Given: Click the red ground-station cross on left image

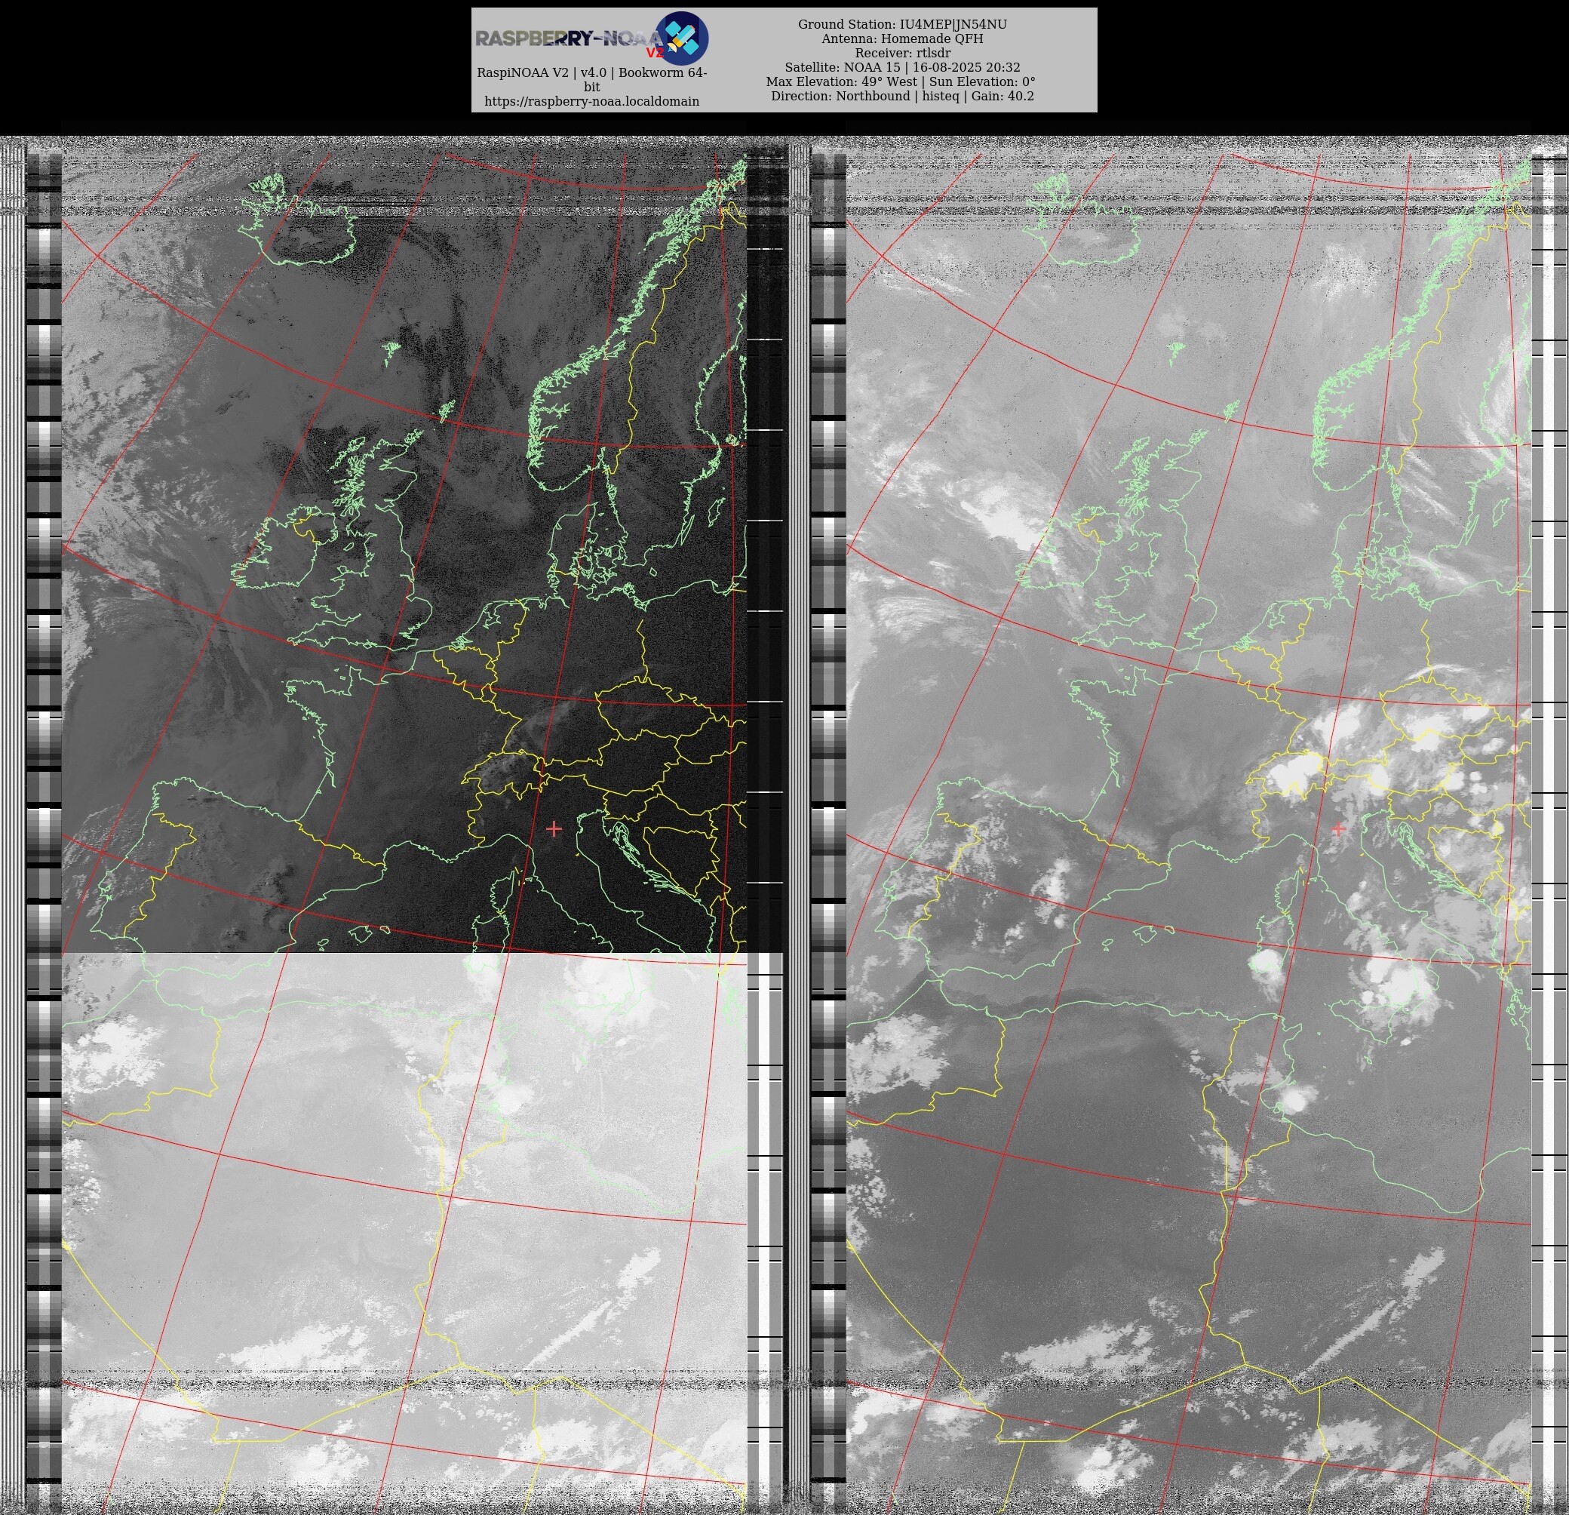Looking at the screenshot, I should point(553,828).
